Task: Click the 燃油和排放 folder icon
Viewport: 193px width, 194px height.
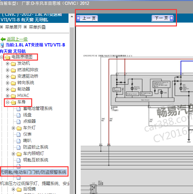Action: [13, 70]
